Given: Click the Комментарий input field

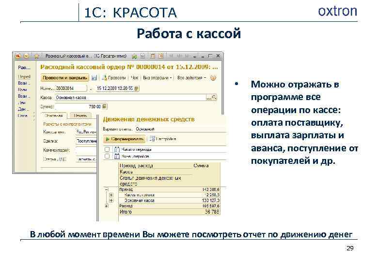Looking at the screenshot, I should (86, 150).
